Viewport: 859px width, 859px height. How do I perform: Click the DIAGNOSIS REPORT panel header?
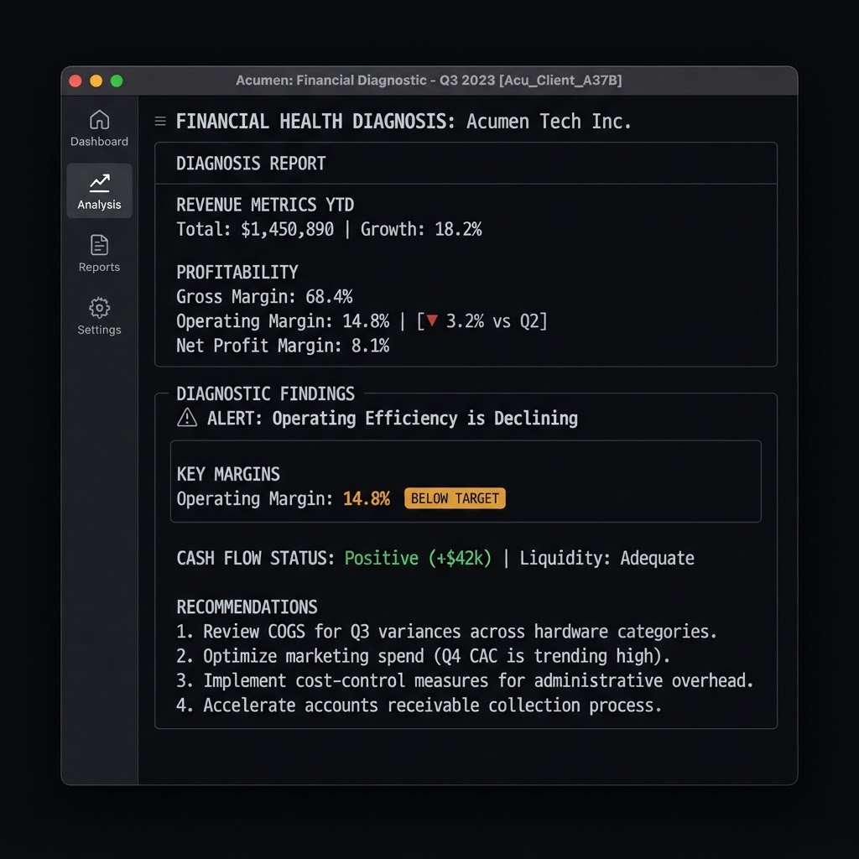[251, 164]
